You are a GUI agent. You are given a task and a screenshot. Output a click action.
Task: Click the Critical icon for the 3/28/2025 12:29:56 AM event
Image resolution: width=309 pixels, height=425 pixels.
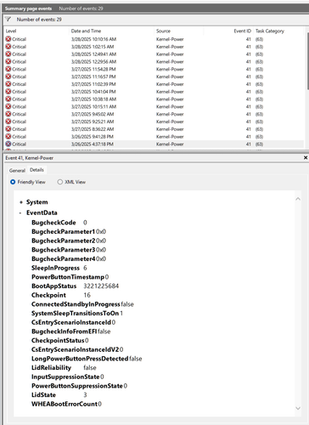(x=8, y=61)
